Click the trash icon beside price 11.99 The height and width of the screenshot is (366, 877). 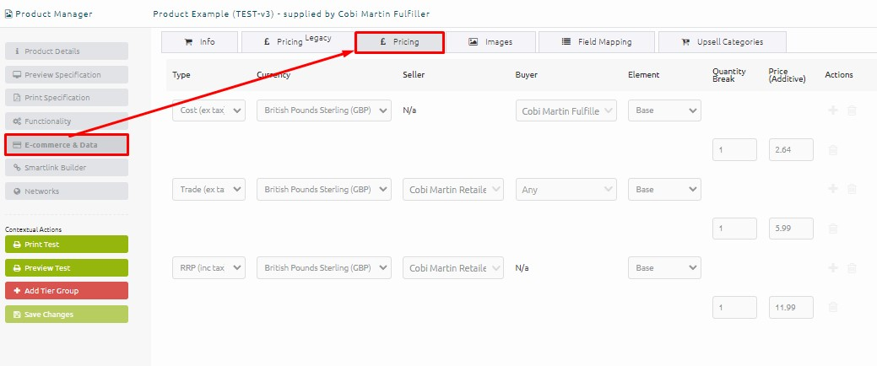point(833,307)
